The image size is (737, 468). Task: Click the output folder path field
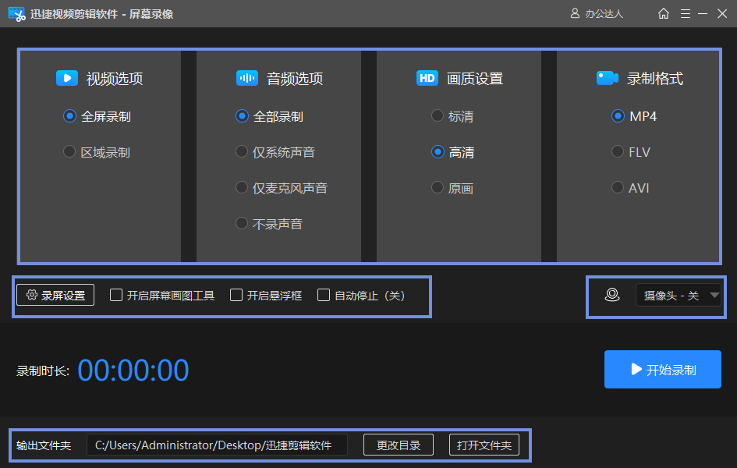pyautogui.click(x=218, y=445)
